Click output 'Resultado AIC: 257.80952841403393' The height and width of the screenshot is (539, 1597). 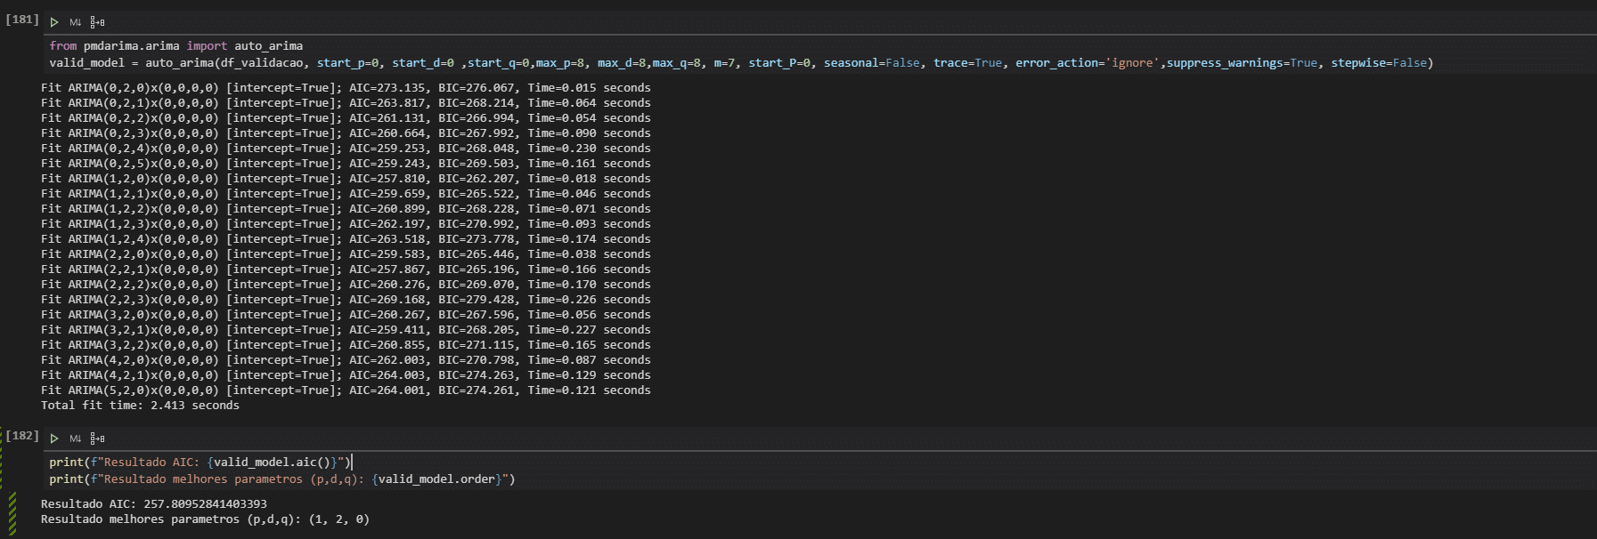pos(154,503)
